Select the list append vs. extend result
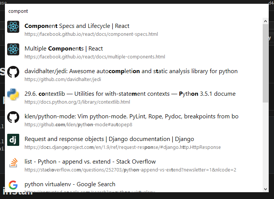The image size is (274, 199). click(x=90, y=162)
